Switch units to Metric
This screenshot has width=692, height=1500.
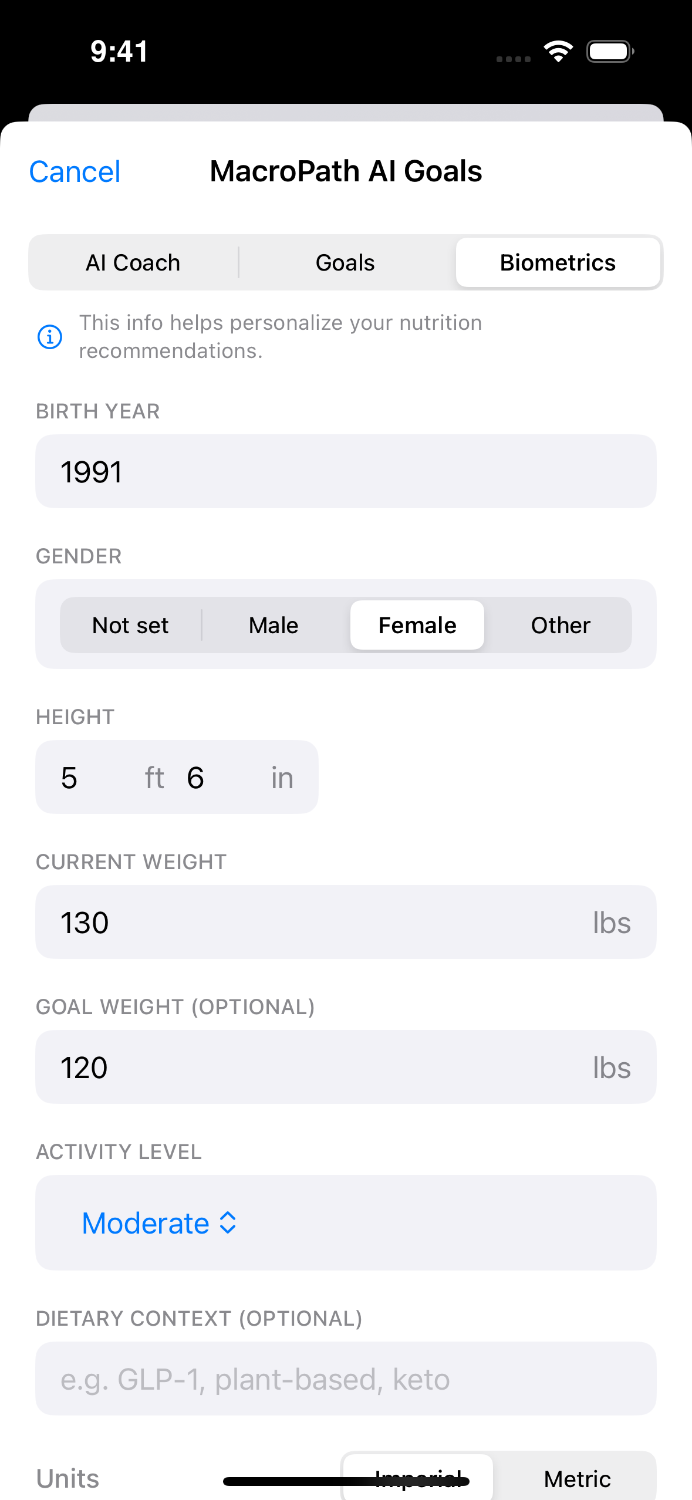pos(577,1478)
